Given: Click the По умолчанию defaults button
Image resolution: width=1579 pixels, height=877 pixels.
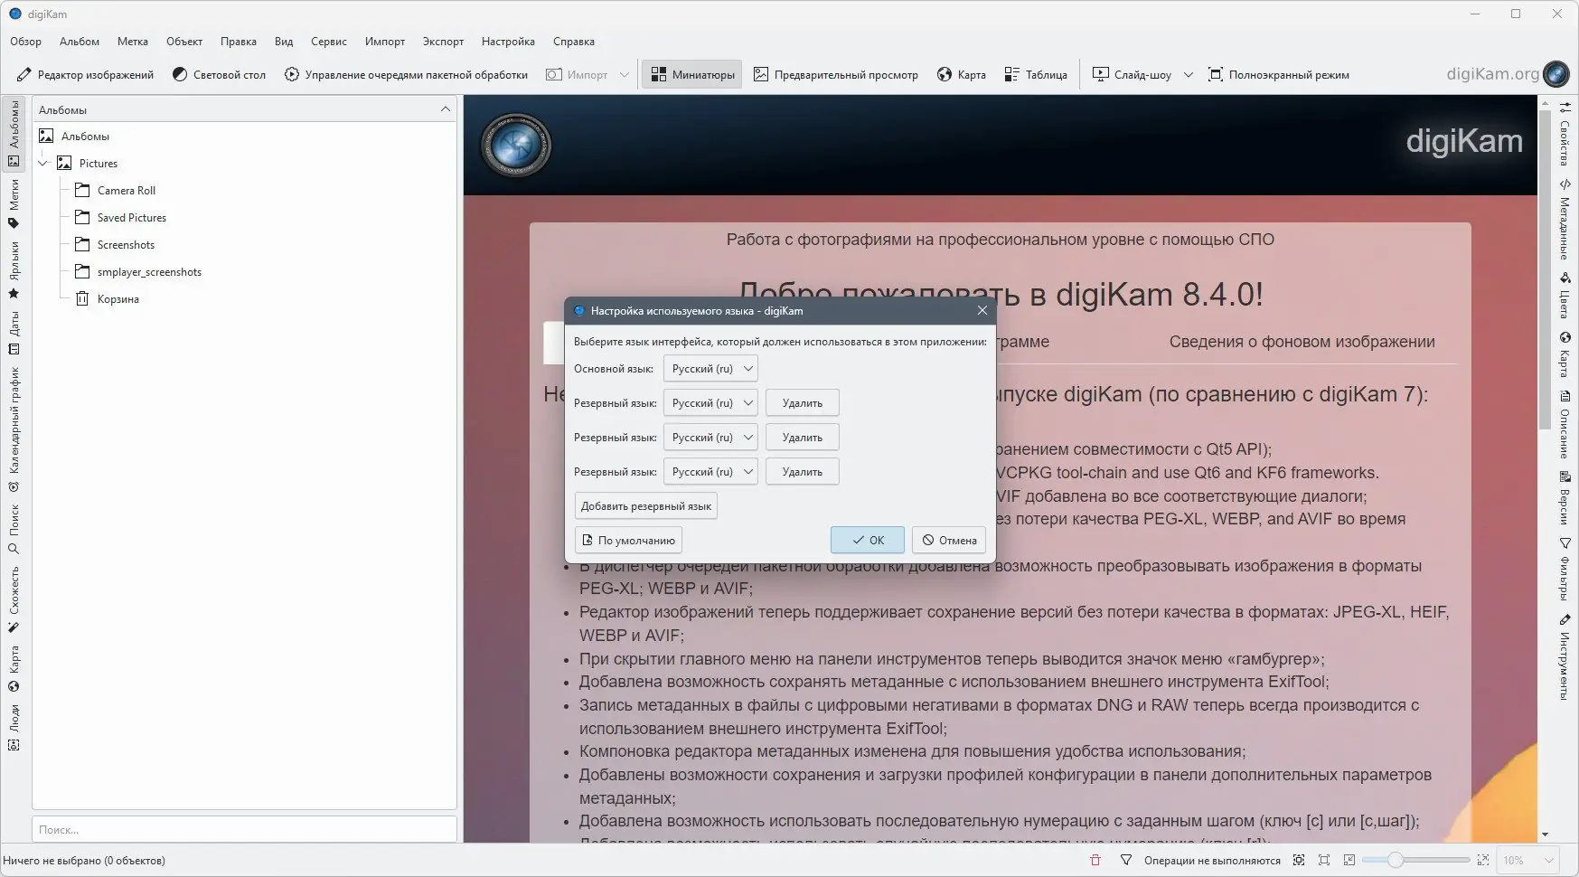Looking at the screenshot, I should tap(628, 541).
